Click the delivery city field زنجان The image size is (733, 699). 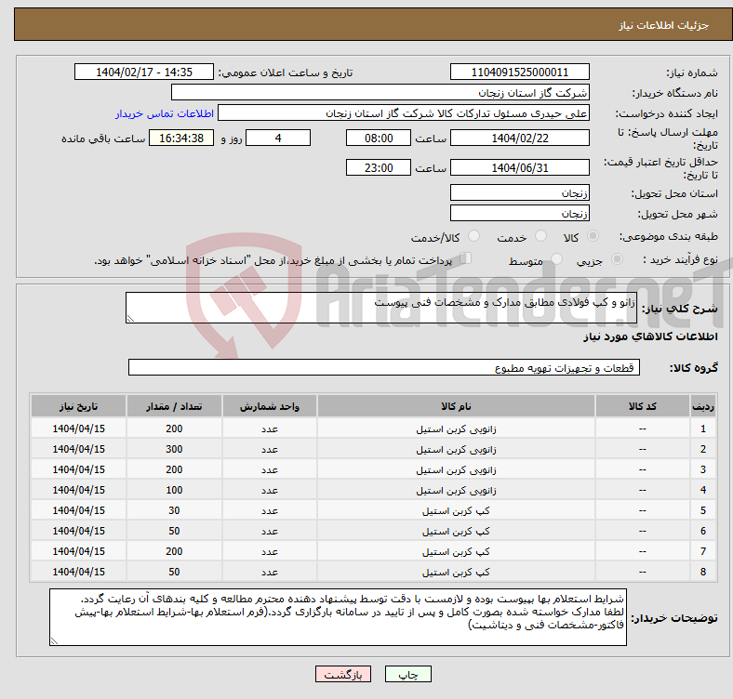(x=519, y=213)
